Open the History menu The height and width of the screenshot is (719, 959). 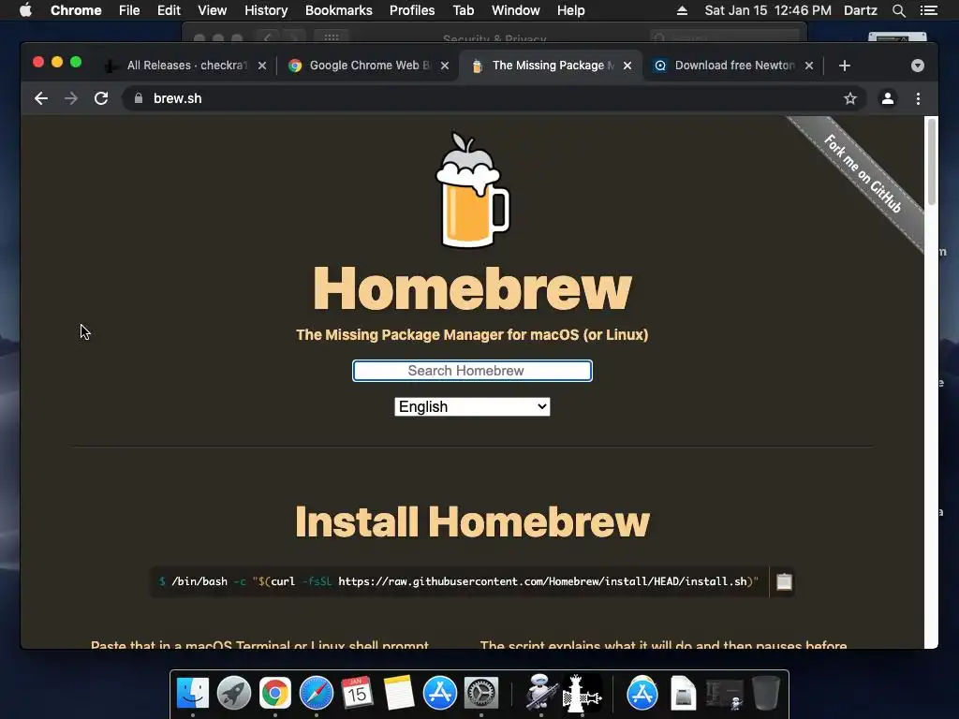[266, 10]
